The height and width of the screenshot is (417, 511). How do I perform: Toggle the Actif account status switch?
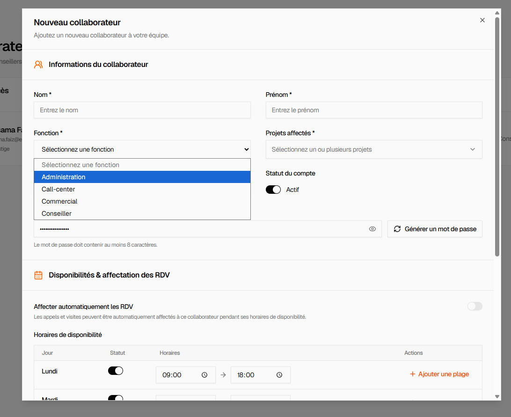pos(273,190)
